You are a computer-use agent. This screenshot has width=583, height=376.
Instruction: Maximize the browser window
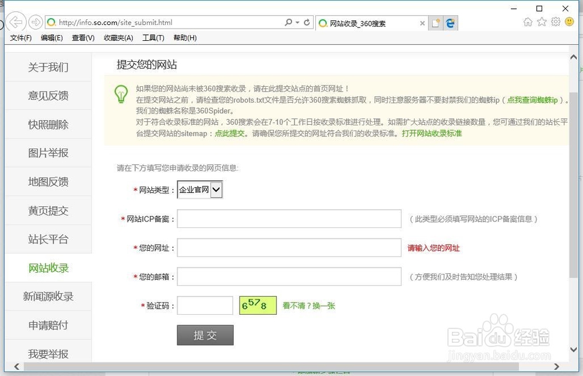539,9
